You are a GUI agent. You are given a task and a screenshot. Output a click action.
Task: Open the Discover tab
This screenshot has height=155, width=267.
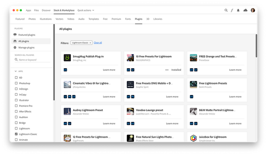[46, 10]
